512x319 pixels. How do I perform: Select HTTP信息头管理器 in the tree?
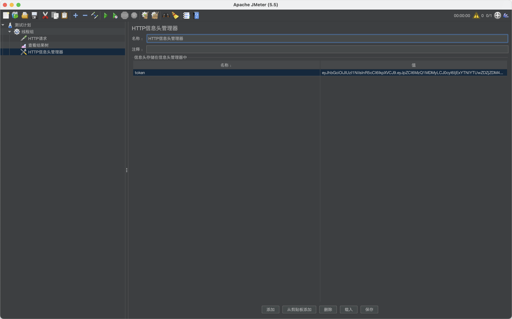pos(46,52)
